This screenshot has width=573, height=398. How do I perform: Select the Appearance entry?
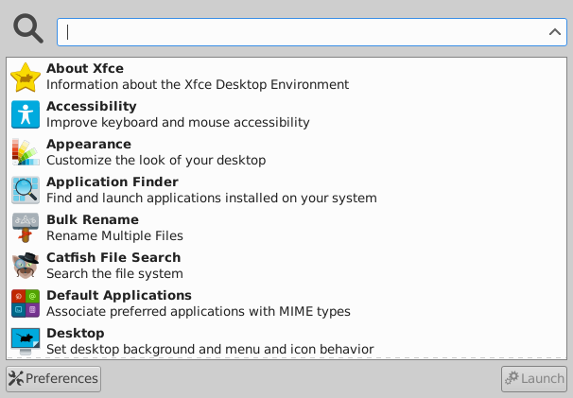click(286, 152)
